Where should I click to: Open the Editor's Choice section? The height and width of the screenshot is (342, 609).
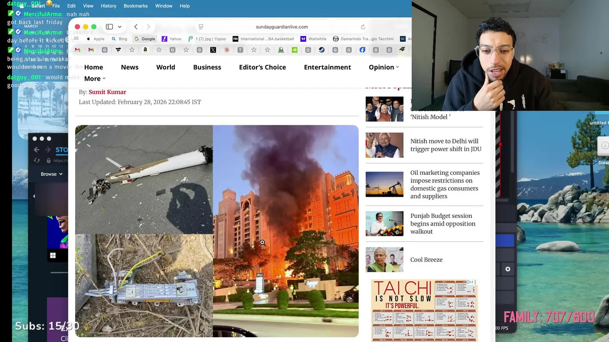pyautogui.click(x=262, y=67)
